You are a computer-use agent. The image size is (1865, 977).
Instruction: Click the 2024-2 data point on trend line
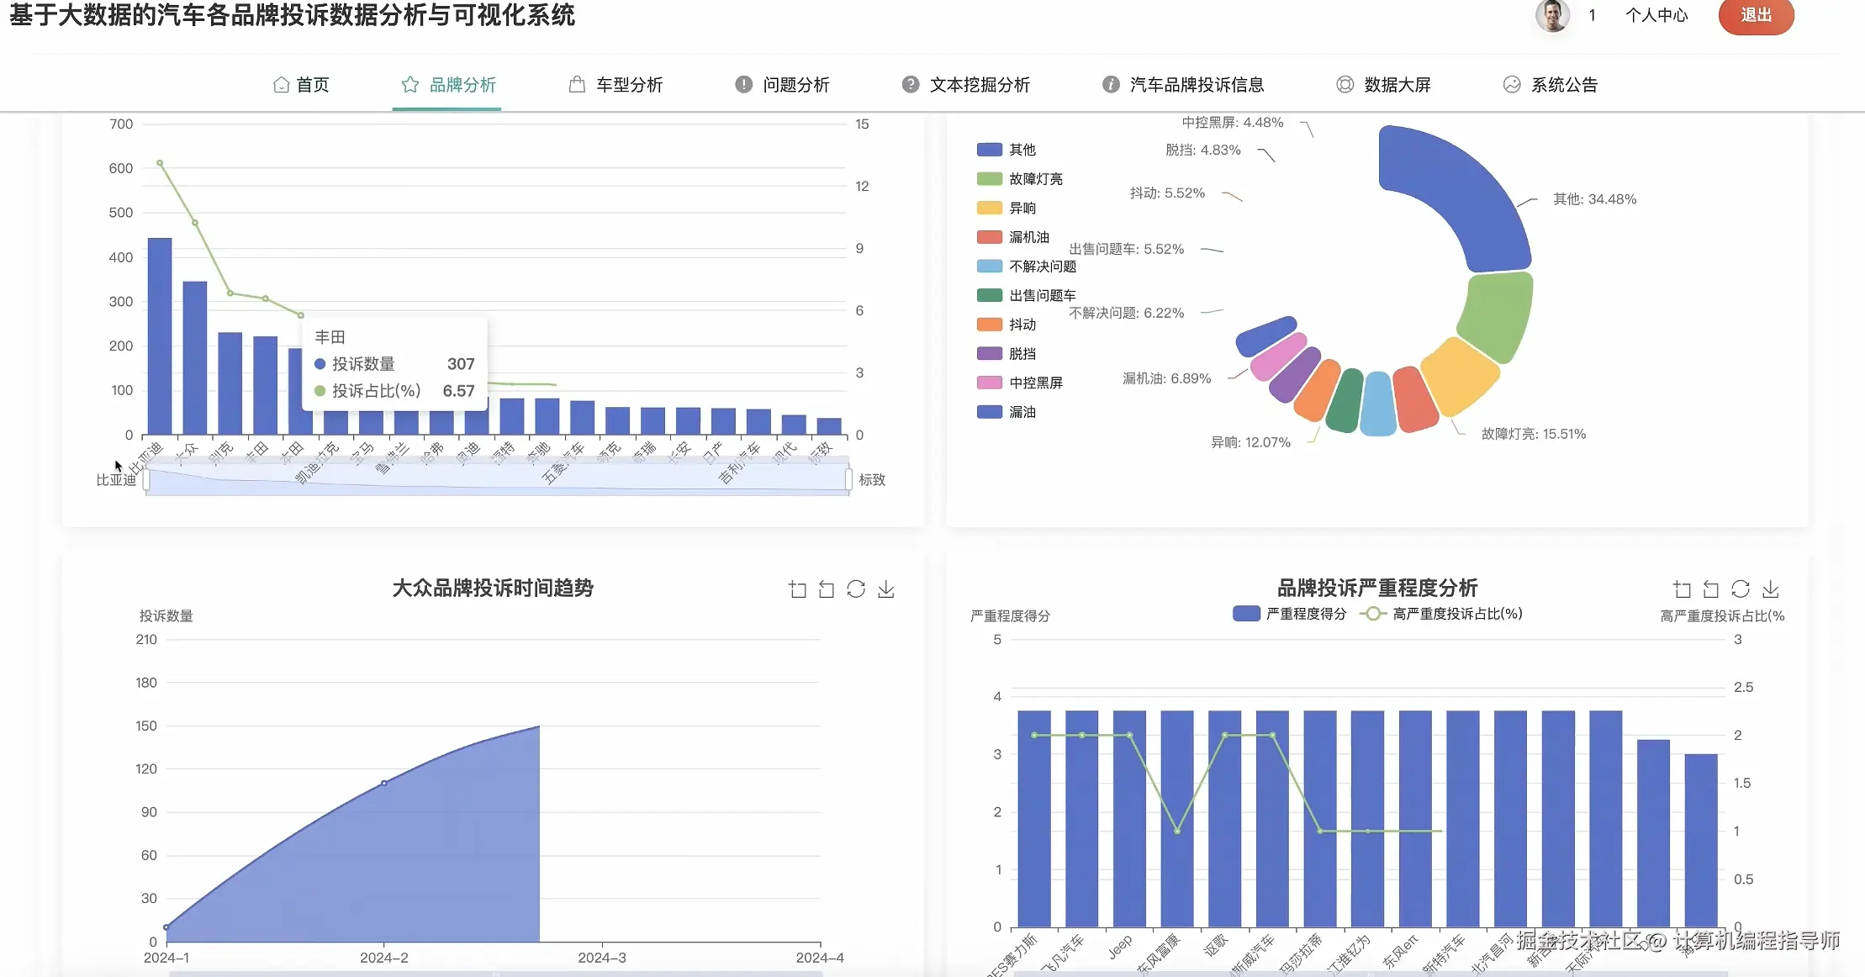pos(384,783)
